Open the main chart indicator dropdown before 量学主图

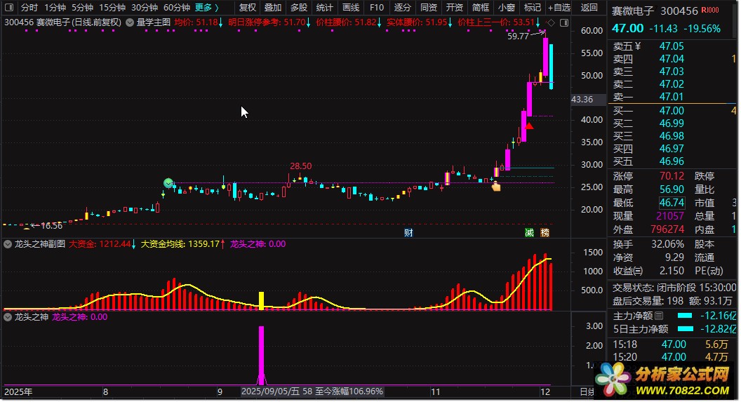coord(130,22)
